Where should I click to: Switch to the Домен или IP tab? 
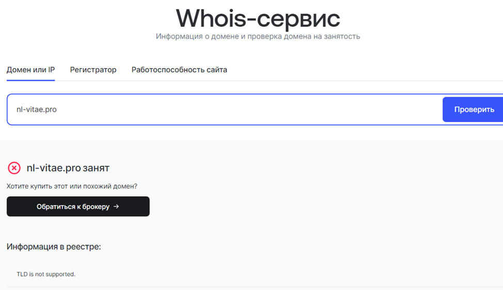tap(30, 70)
